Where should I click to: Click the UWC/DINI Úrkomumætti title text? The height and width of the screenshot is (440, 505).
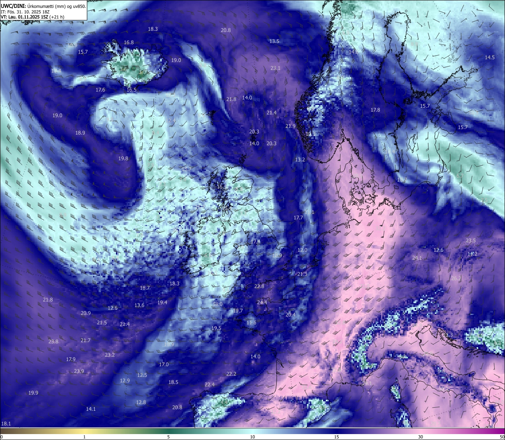[x=43, y=6]
